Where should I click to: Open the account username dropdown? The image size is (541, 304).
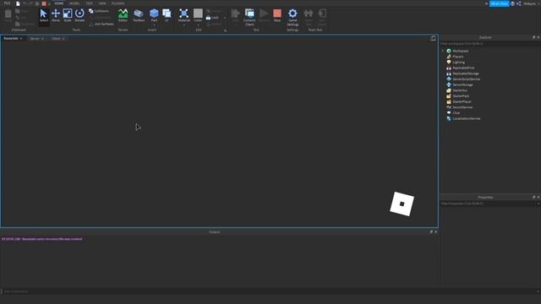tap(531, 3)
